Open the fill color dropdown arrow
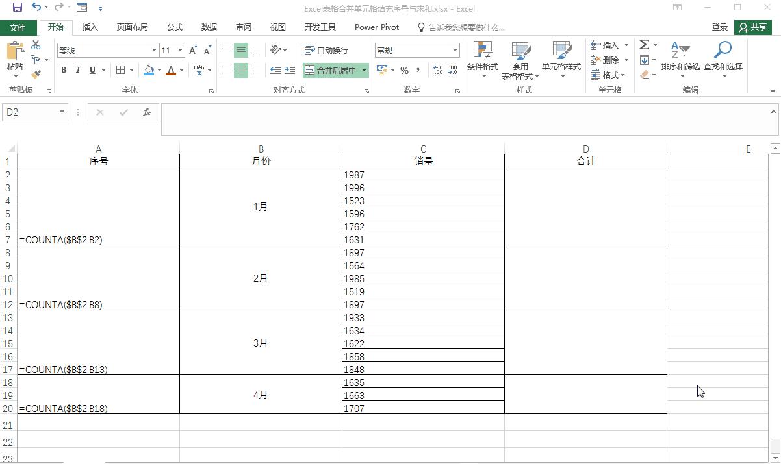Screen dimensions: 781x464 pyautogui.click(x=158, y=70)
